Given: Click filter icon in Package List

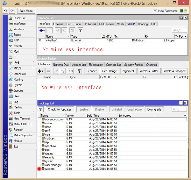Looking at the screenshot, I should point(41,110).
